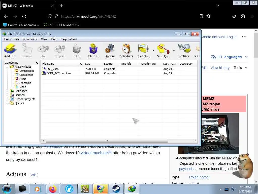The image size is (258, 194).
Task: Open the /b/ - COLLABVM bookmark
Action: [x=62, y=25]
